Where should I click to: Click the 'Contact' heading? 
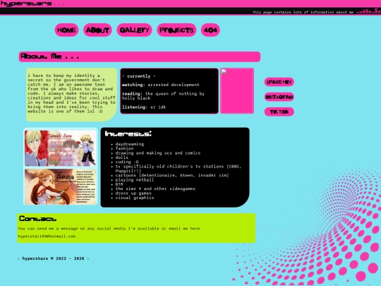pos(37,219)
